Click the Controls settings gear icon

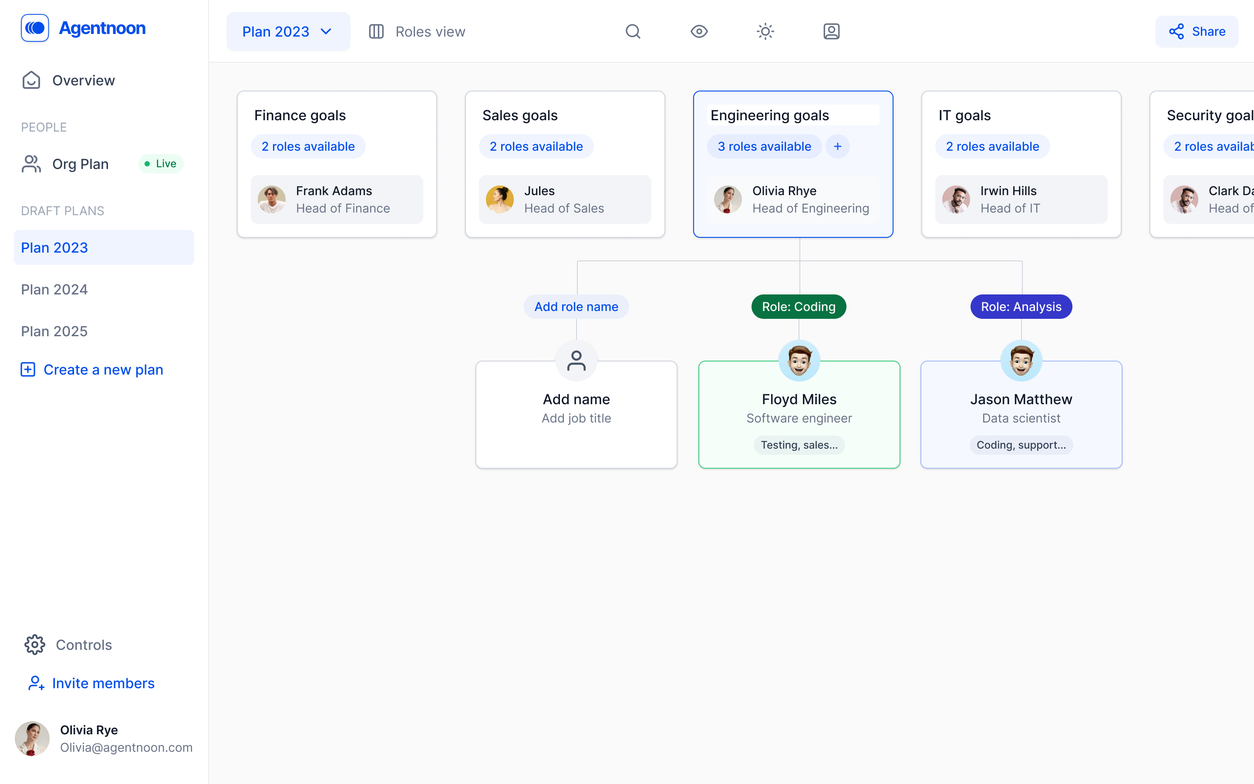34,644
